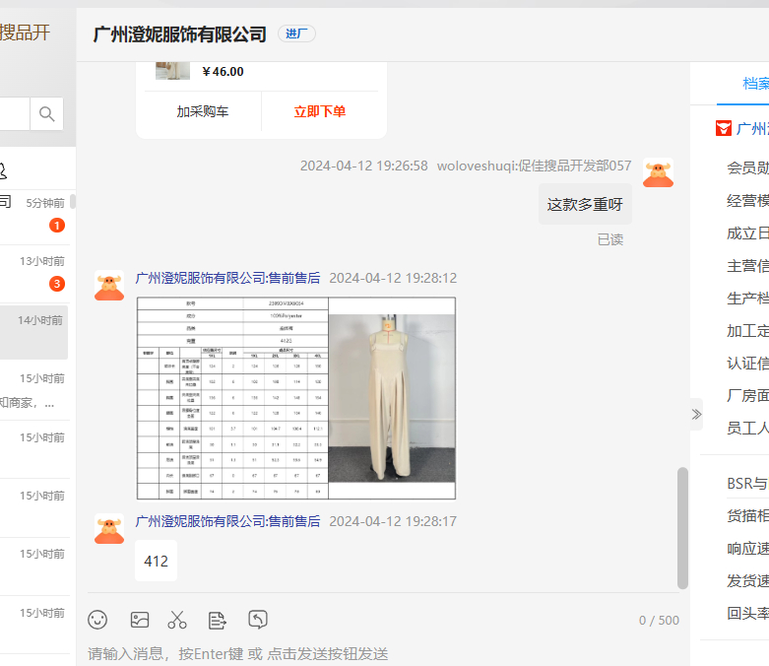Open the quick reply phrases icon
769x666 pixels.
(218, 620)
